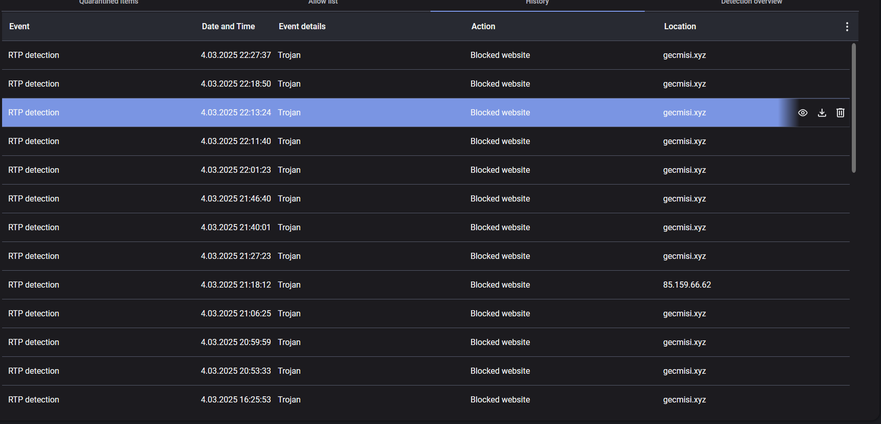Screen dimensions: 881x424
Task: Click the vertical scrollbar of the history list
Action: (x=853, y=108)
